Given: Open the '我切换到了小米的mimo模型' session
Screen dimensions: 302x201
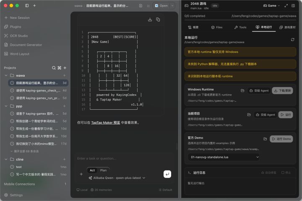Looking at the screenshot, I should [x=38, y=144].
